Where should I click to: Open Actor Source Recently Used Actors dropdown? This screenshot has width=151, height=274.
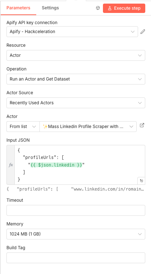click(x=76, y=103)
